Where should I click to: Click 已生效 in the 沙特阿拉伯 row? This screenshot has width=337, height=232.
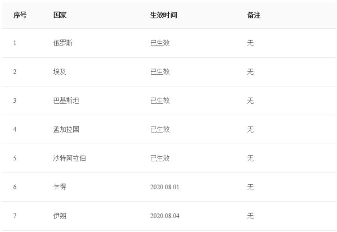(160, 159)
